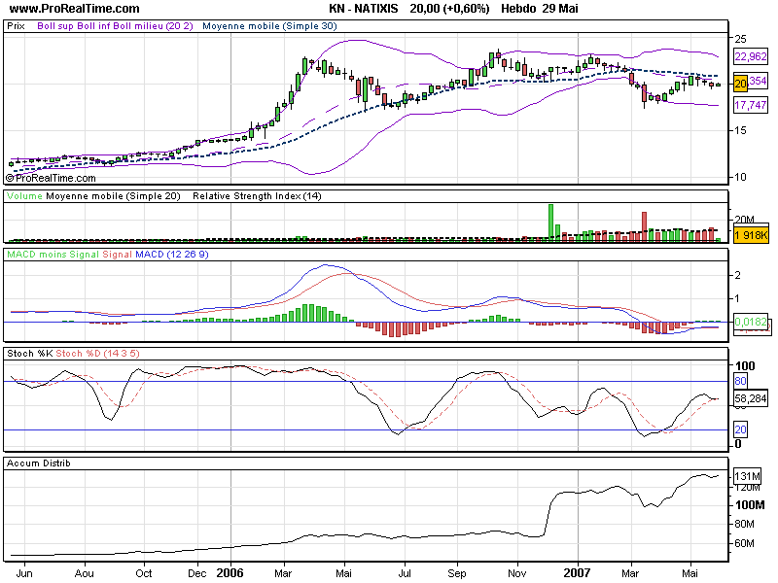Viewport: 778px width, 583px height.
Task: Click the tallest red volume bar
Action: pyautogui.click(x=644, y=226)
